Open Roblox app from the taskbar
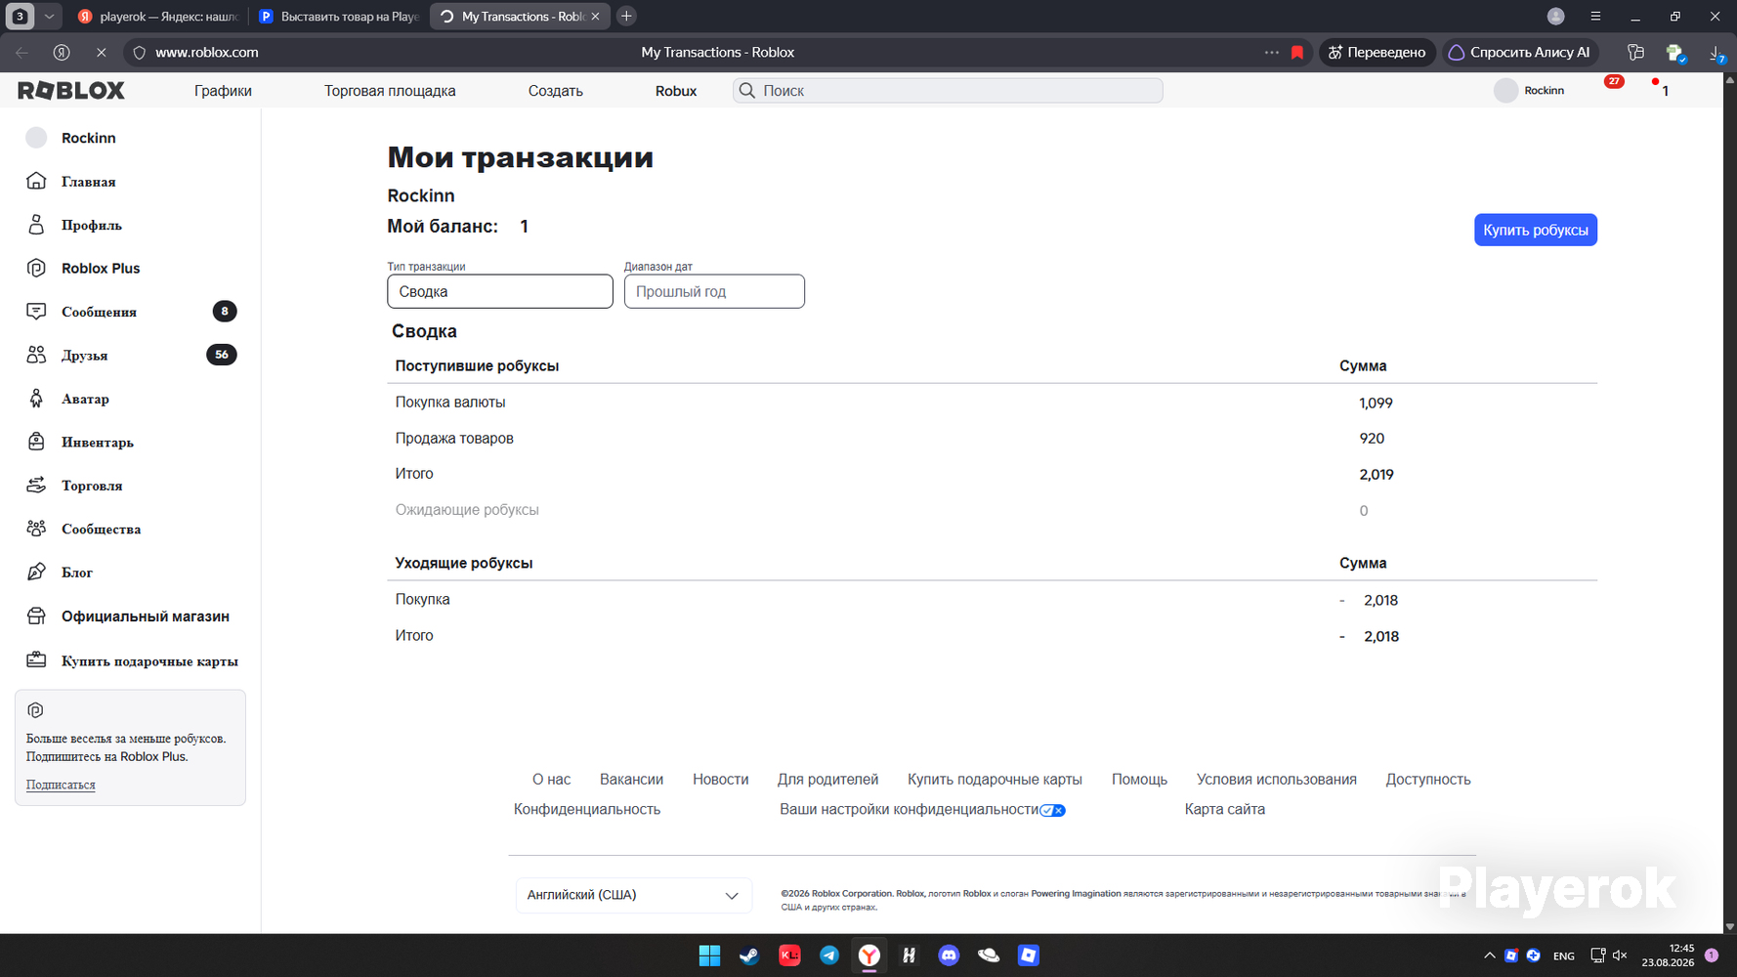Image resolution: width=1737 pixels, height=977 pixels. [1029, 956]
